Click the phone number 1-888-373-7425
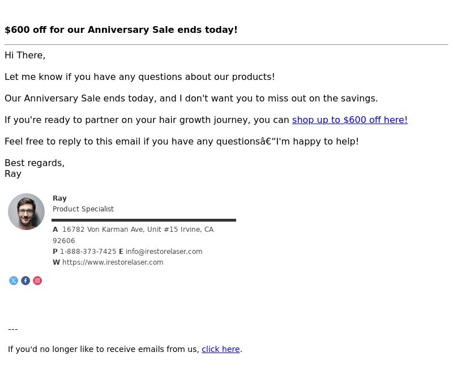Viewport: 453px width, 382px height. [x=88, y=252]
